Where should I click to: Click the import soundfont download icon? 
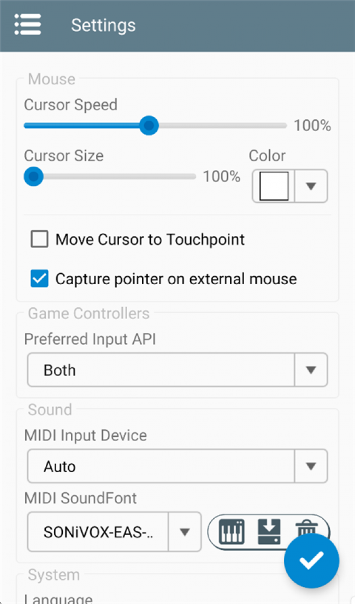point(269,530)
